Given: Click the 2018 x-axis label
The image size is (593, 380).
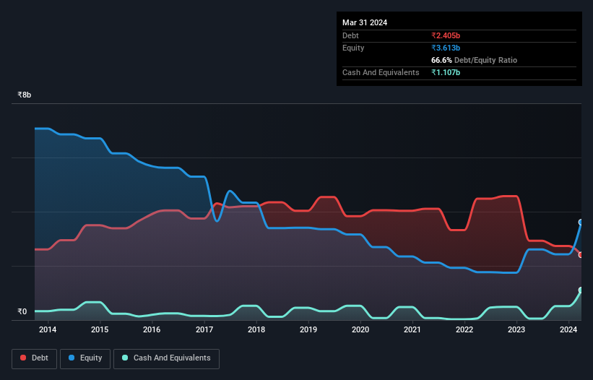Looking at the screenshot, I should pos(256,329).
